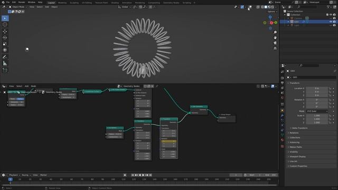Open the Output properties tab
This screenshot has height=190, width=338.
coord(283,83)
